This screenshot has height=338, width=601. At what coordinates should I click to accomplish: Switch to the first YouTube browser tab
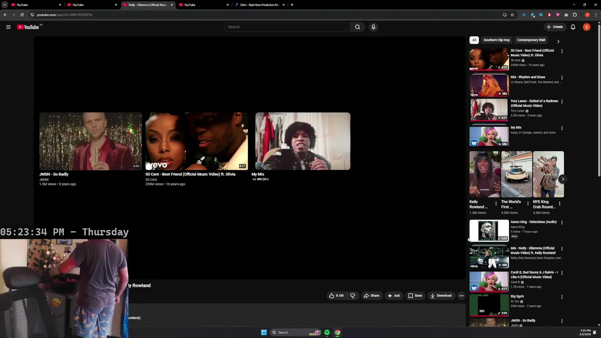point(35,5)
